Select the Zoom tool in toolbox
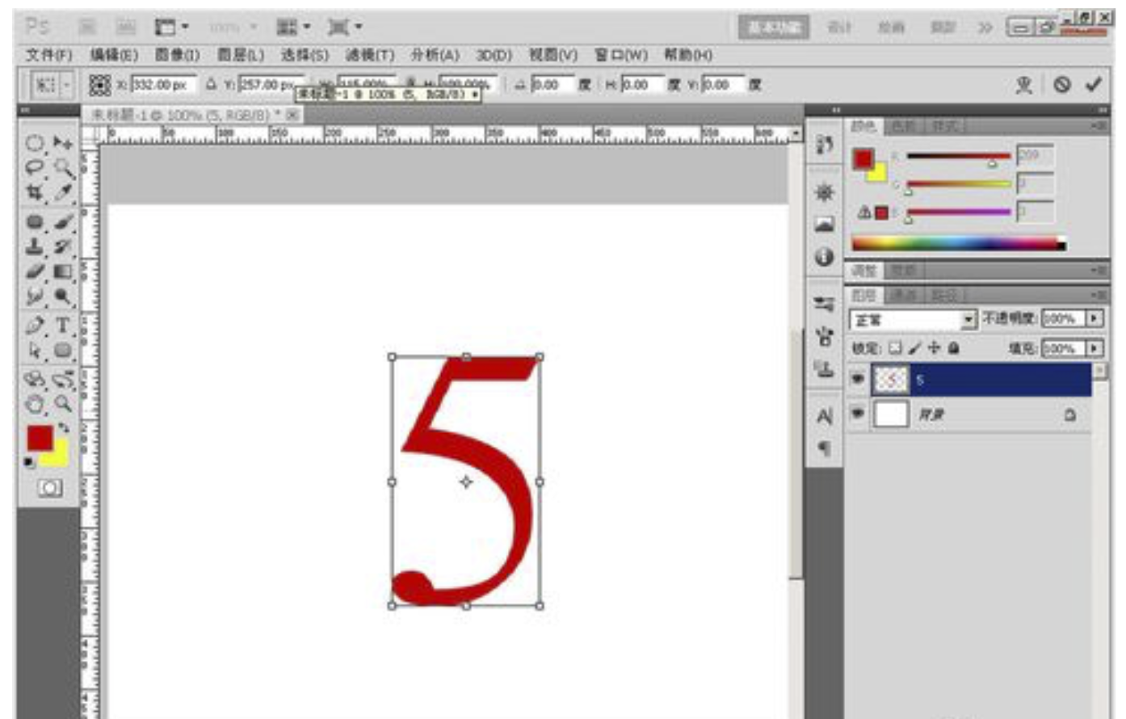The image size is (1126, 719). coord(63,404)
